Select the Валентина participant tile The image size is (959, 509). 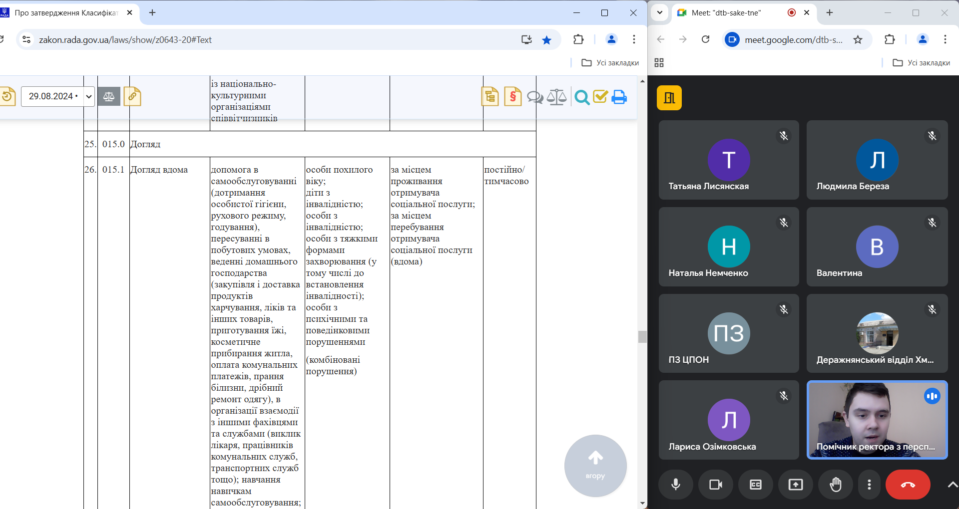click(x=877, y=247)
